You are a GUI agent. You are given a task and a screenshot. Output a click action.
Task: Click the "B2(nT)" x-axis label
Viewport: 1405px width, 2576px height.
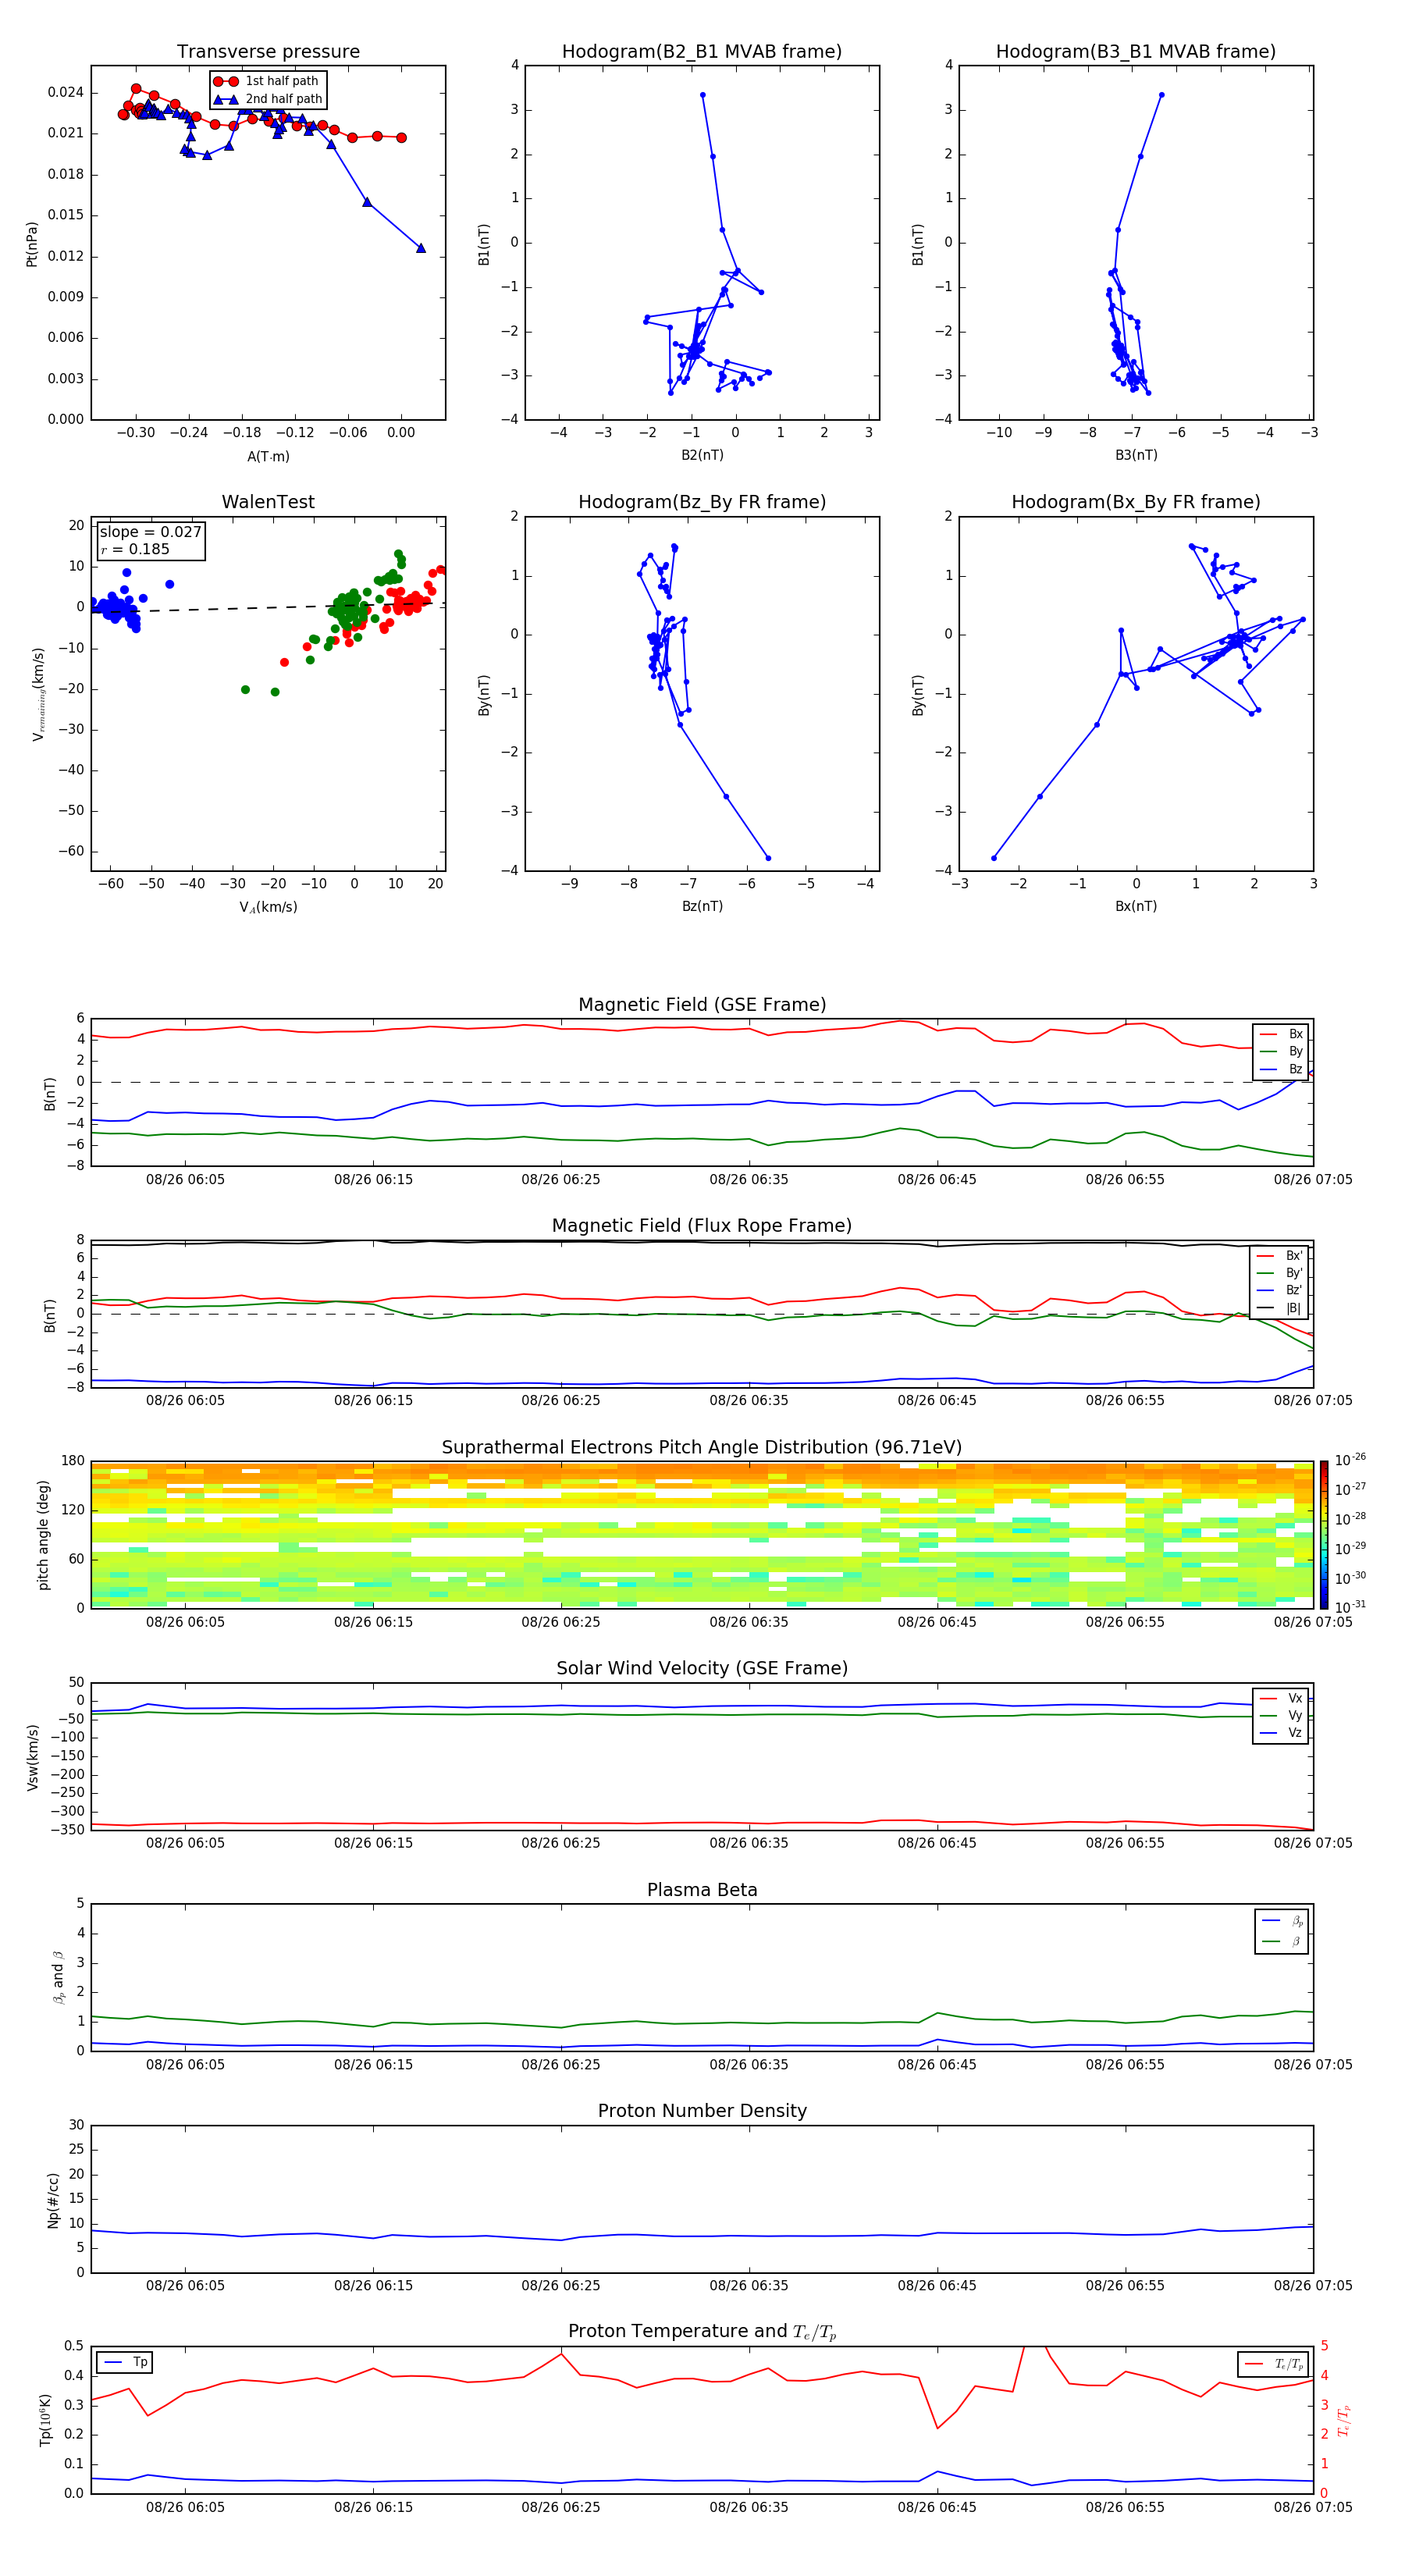702,455
